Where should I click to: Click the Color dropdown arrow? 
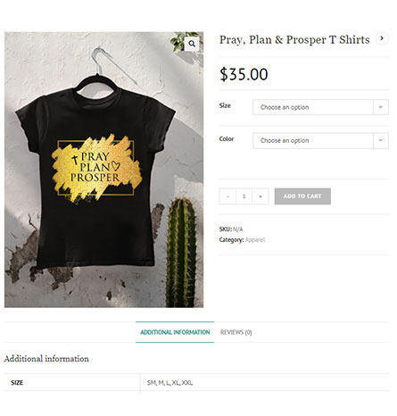click(381, 140)
